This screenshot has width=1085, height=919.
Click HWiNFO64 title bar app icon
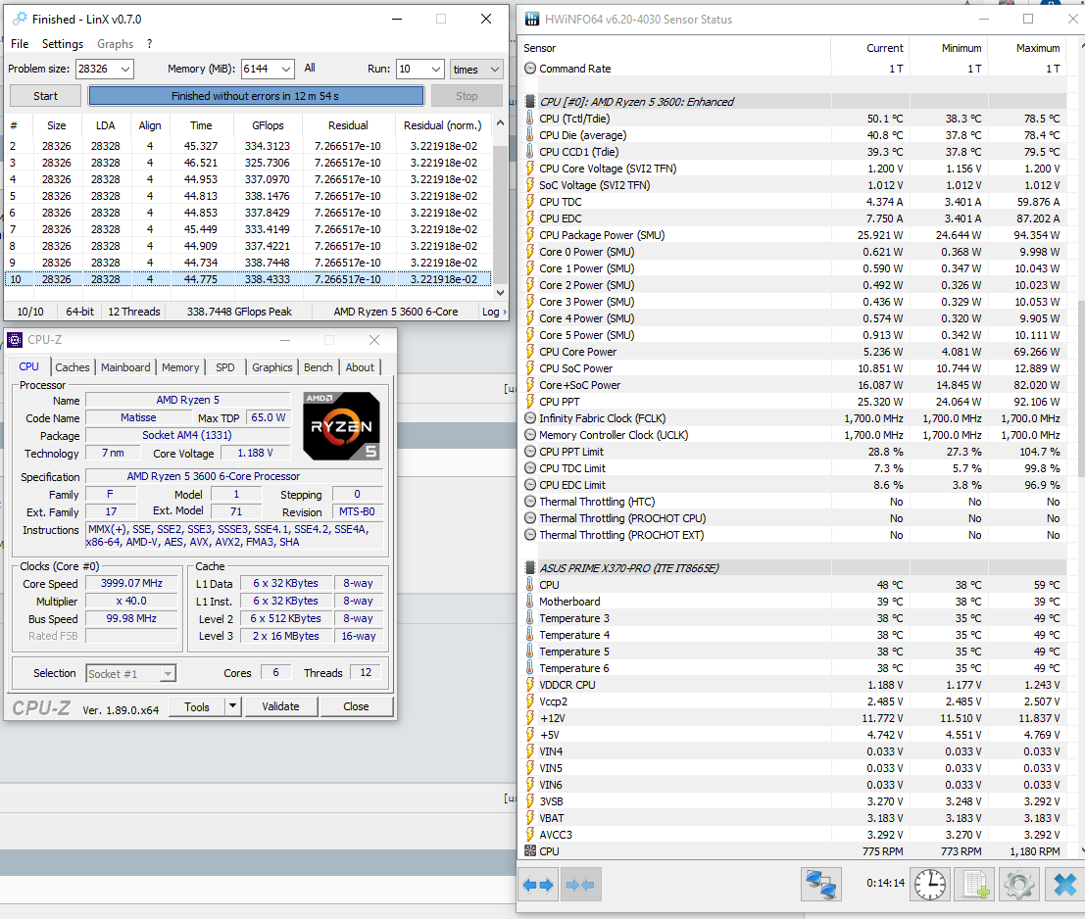point(531,19)
